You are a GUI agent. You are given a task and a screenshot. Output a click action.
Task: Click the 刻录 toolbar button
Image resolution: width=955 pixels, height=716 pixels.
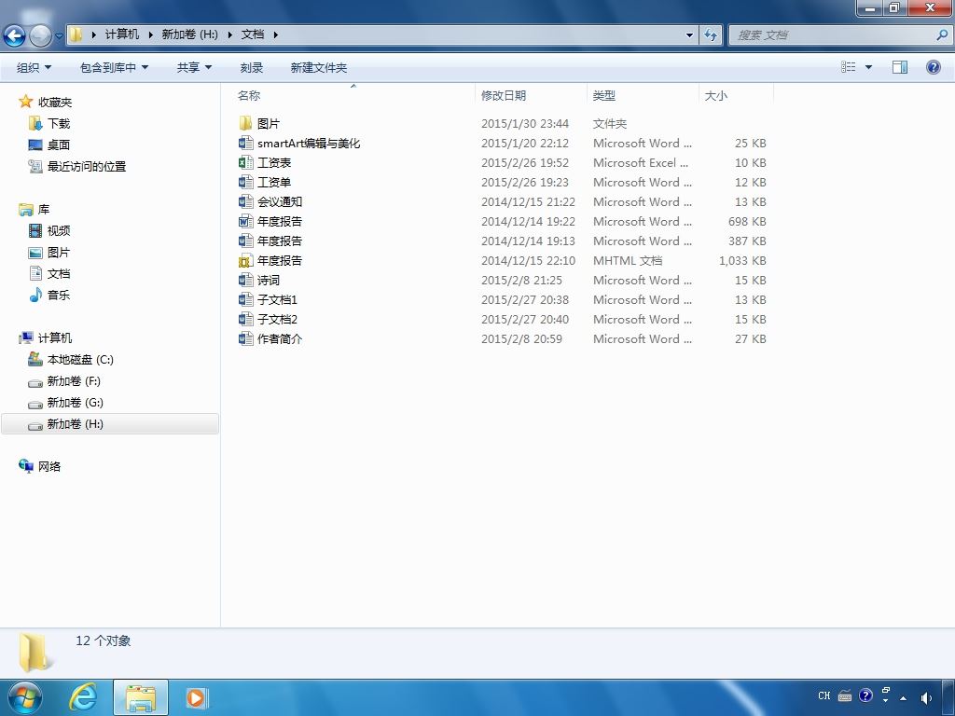click(252, 67)
